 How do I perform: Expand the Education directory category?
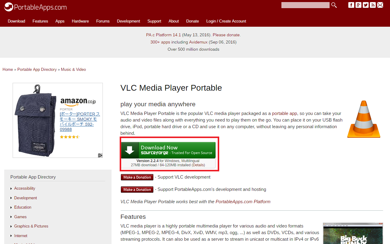point(23,207)
